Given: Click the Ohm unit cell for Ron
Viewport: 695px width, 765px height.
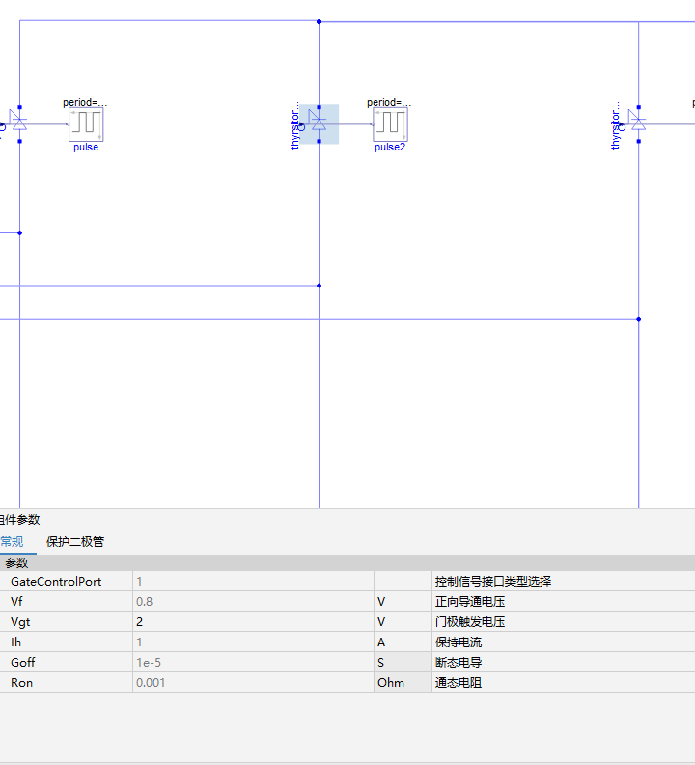Looking at the screenshot, I should (403, 683).
